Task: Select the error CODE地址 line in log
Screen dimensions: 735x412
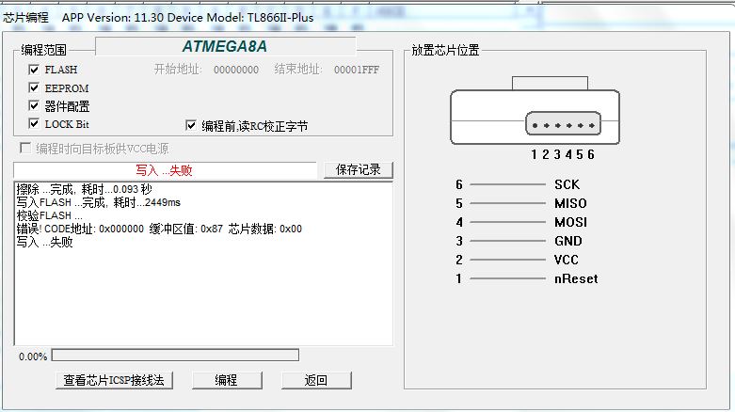Action: (x=159, y=229)
